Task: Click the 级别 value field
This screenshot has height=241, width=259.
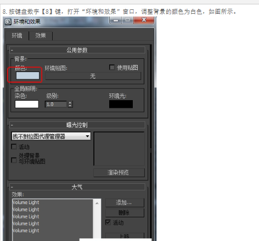Action: pyautogui.click(x=56, y=105)
